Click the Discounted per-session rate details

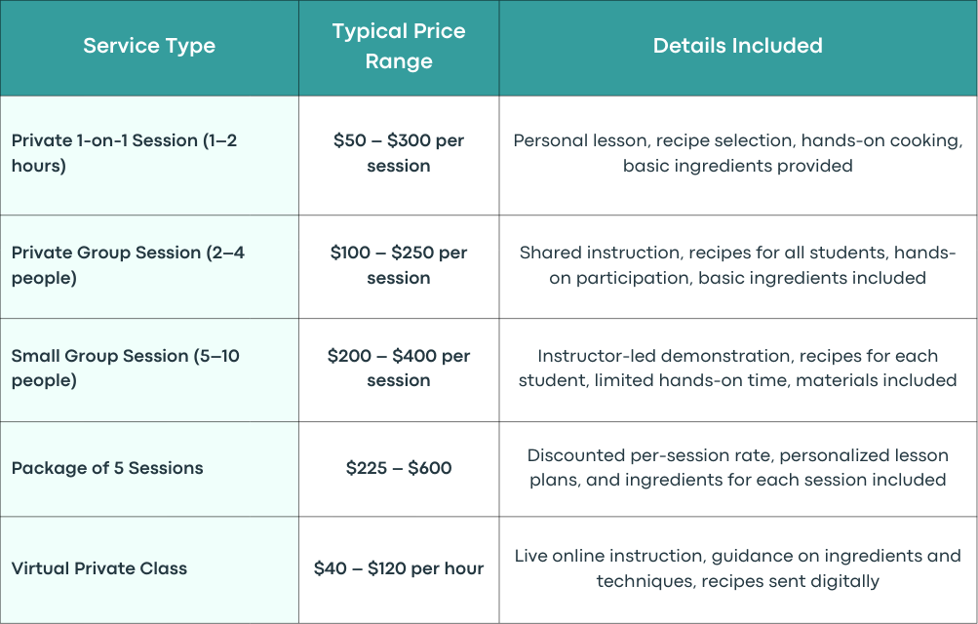tap(738, 468)
